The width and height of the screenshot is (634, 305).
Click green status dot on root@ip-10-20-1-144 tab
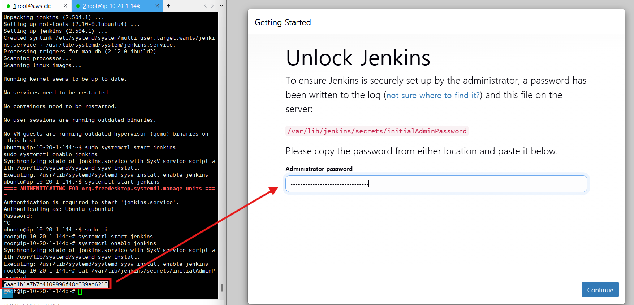click(x=78, y=6)
